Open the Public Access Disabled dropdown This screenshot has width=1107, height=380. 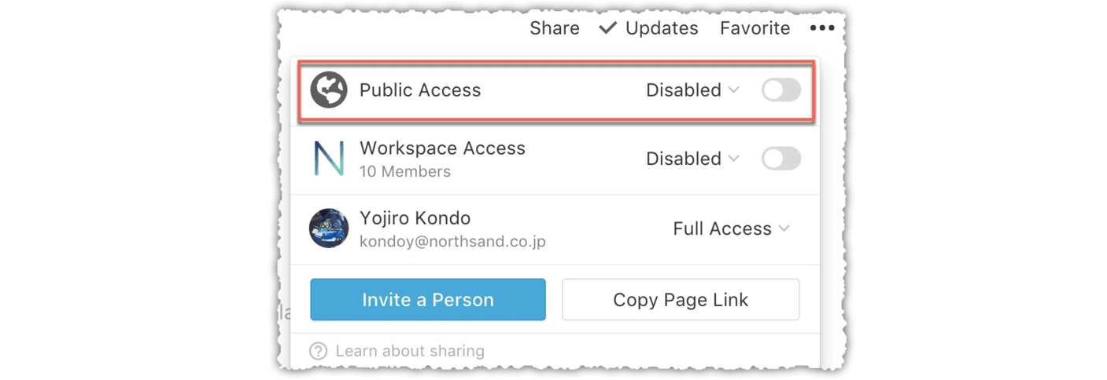(x=692, y=90)
